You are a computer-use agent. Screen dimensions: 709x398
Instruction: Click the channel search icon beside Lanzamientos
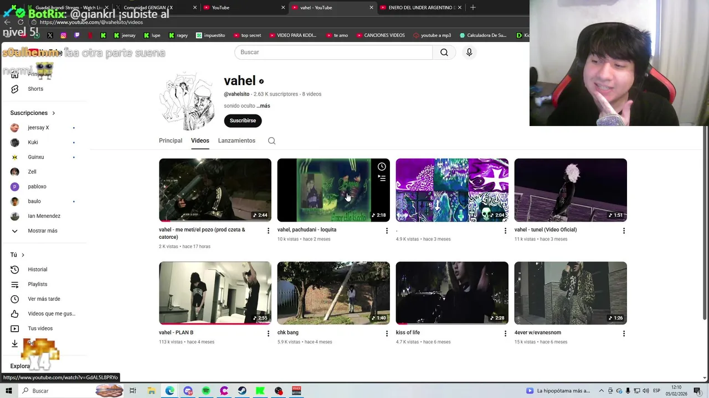(272, 141)
